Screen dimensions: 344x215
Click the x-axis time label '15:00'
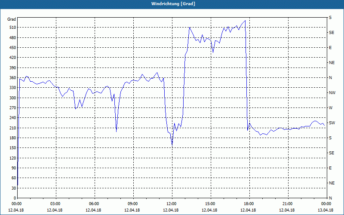[x=209, y=203]
